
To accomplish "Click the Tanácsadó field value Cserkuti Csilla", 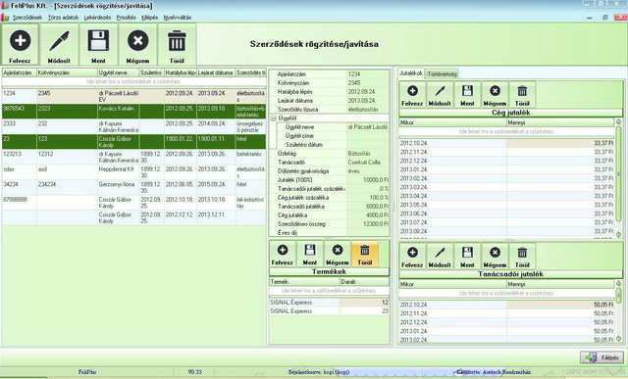I will [367, 163].
